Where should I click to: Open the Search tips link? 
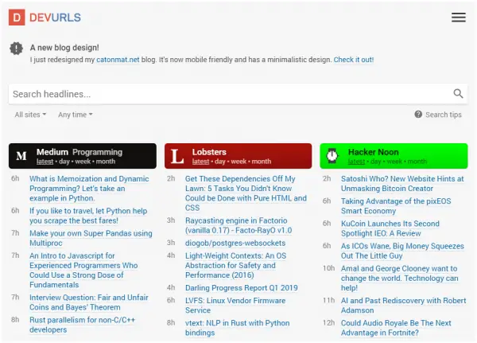pyautogui.click(x=444, y=115)
